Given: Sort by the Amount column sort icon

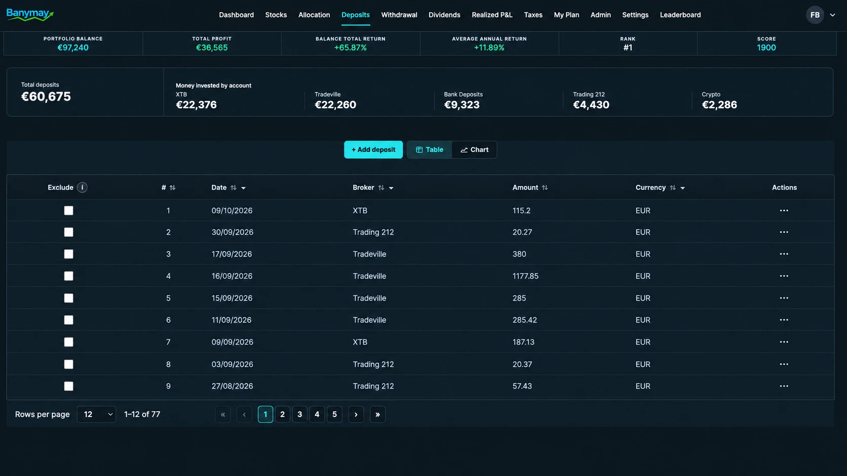Looking at the screenshot, I should [545, 188].
